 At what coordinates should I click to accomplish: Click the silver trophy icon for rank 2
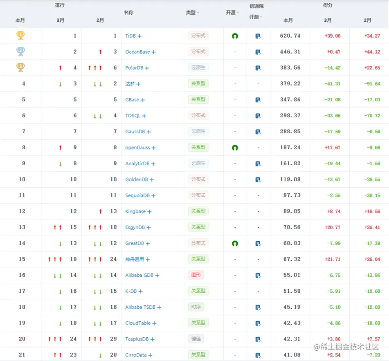(20, 52)
